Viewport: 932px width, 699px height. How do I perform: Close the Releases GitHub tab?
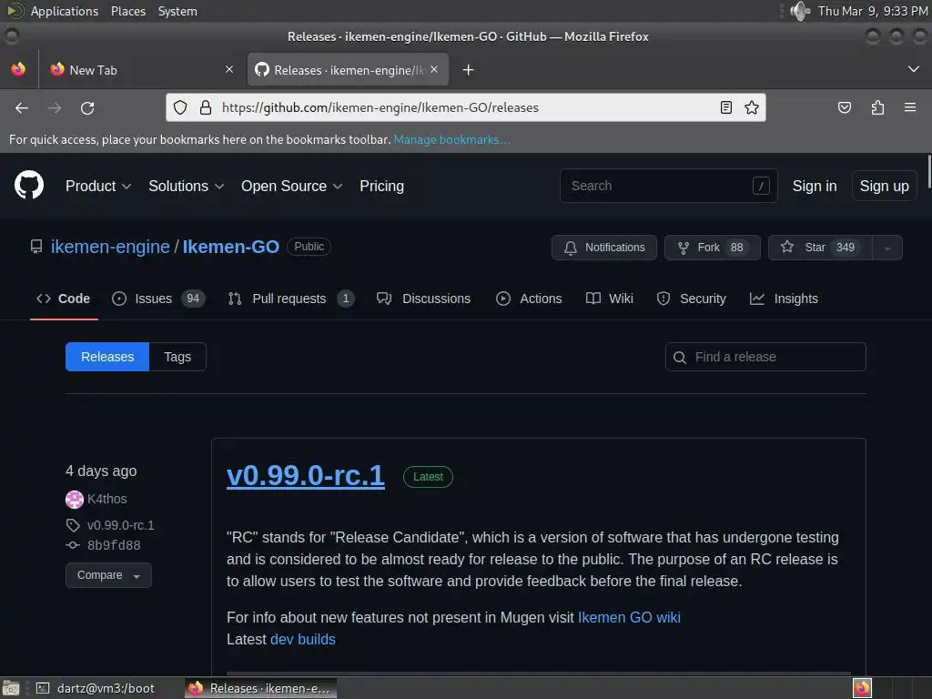click(x=434, y=69)
